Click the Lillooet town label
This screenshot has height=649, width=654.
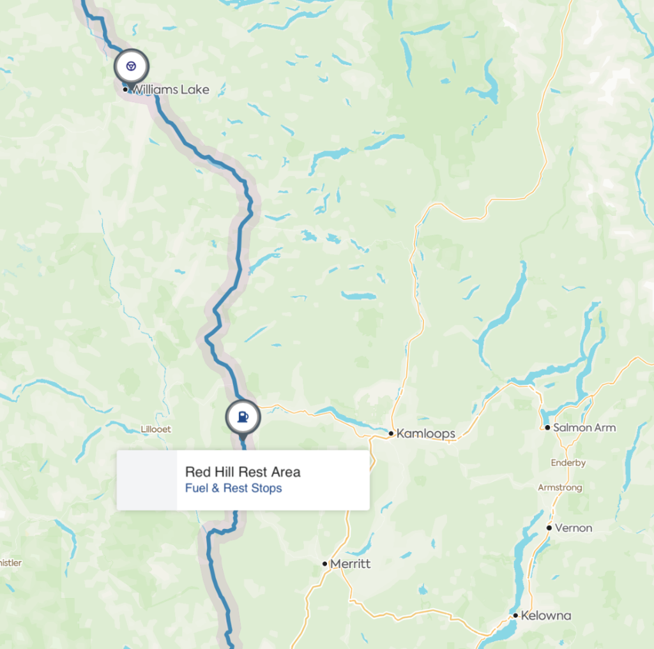click(156, 429)
